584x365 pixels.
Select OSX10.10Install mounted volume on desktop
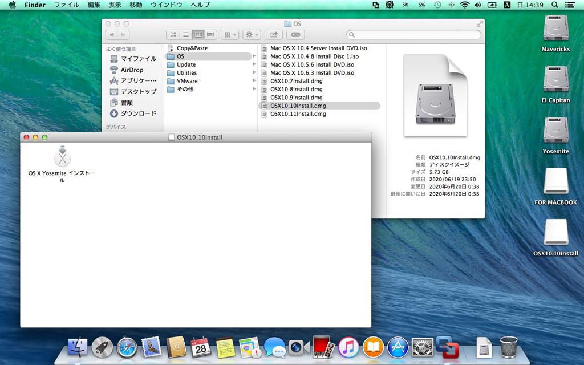[x=555, y=233]
